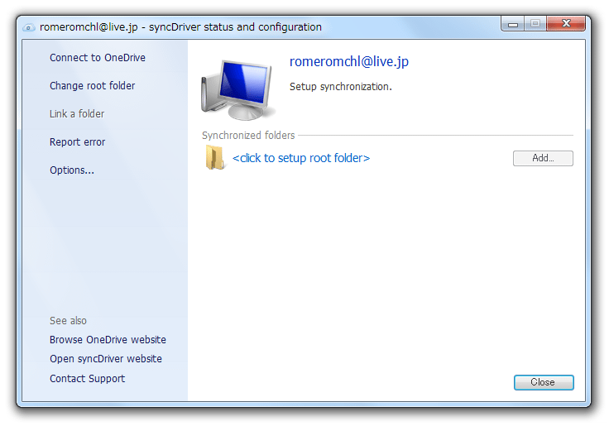This screenshot has width=609, height=426.
Task: Click the Close button
Action: (x=544, y=382)
